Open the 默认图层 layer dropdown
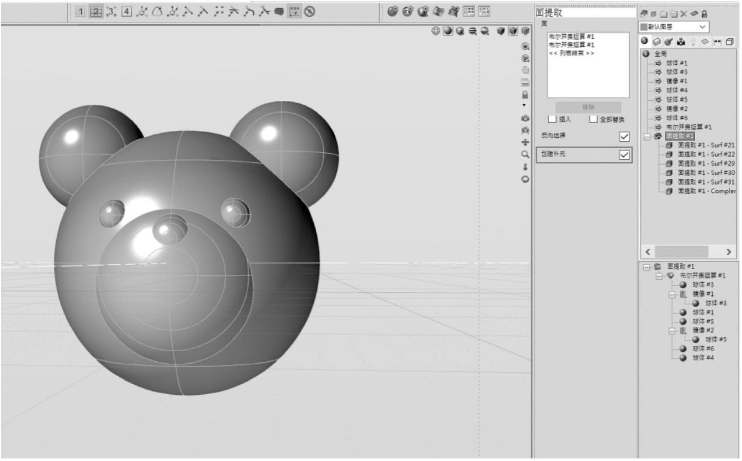The image size is (742, 461). pyautogui.click(x=702, y=27)
